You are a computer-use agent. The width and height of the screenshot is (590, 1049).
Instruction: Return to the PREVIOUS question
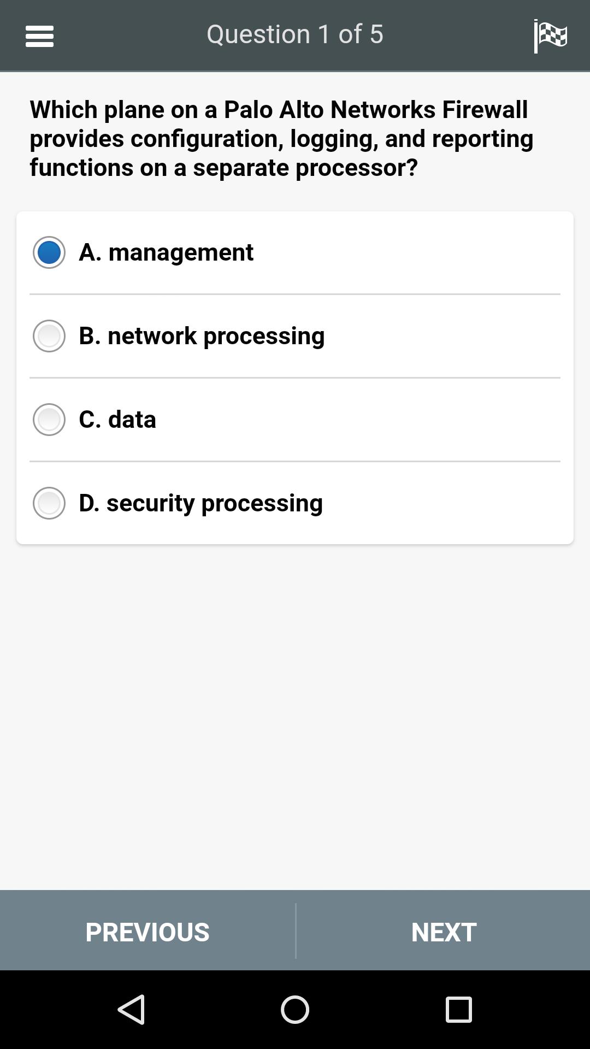[x=147, y=931]
